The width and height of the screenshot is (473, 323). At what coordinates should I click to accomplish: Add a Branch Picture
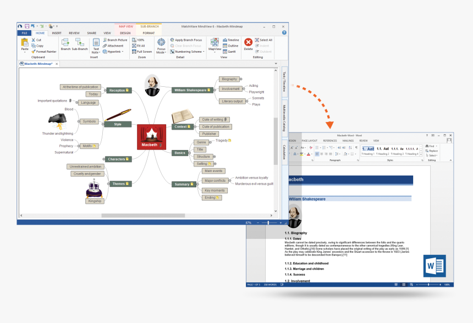pyautogui.click(x=116, y=40)
